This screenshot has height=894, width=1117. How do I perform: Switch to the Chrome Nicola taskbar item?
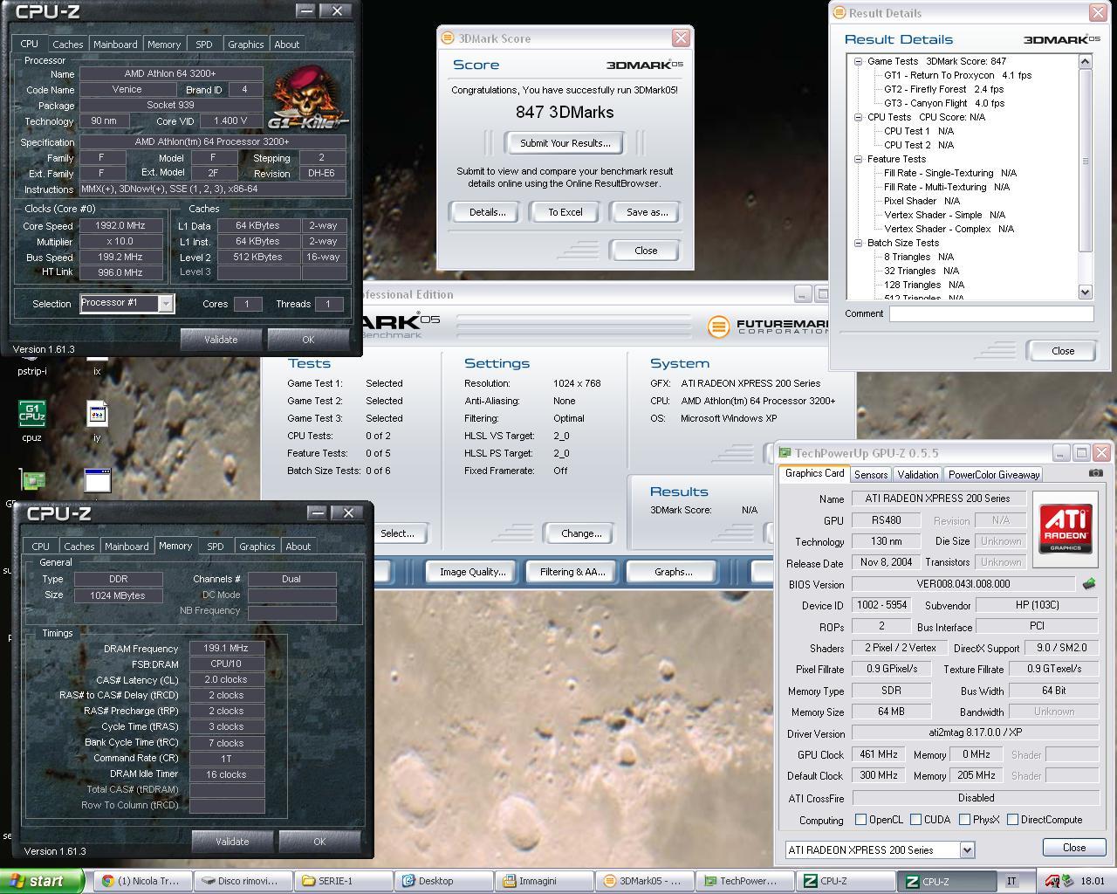142,881
